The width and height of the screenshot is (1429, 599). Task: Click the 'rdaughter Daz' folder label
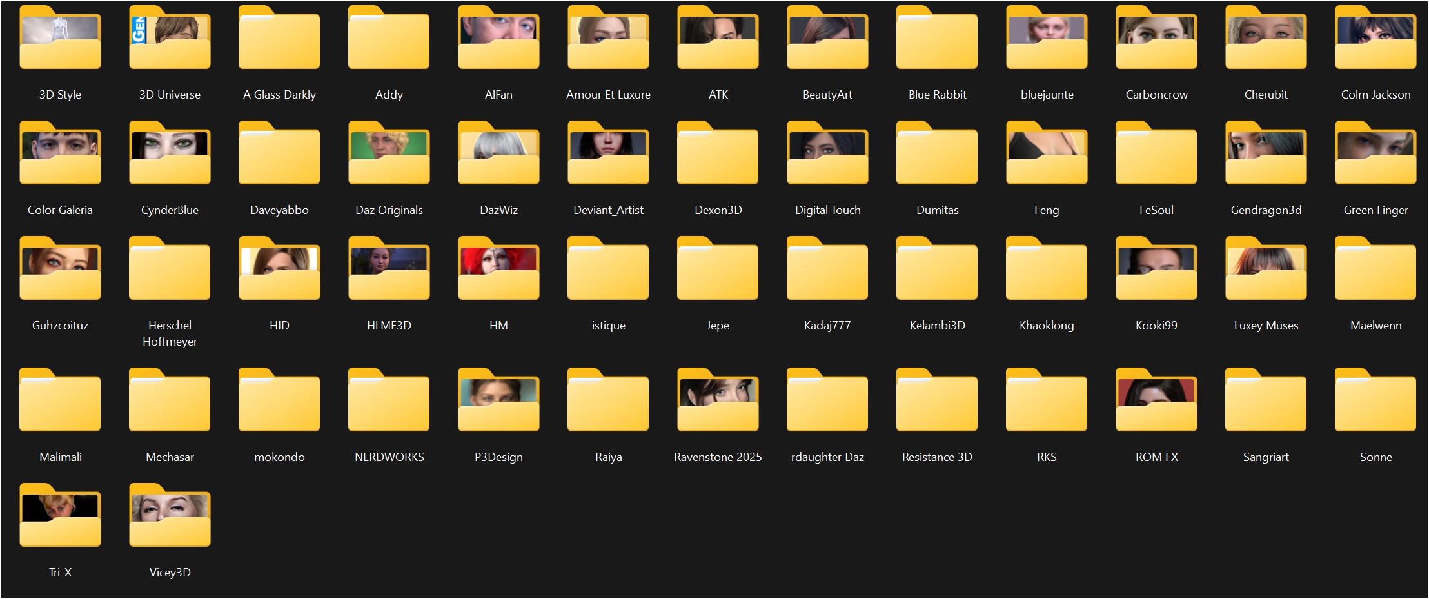point(827,457)
